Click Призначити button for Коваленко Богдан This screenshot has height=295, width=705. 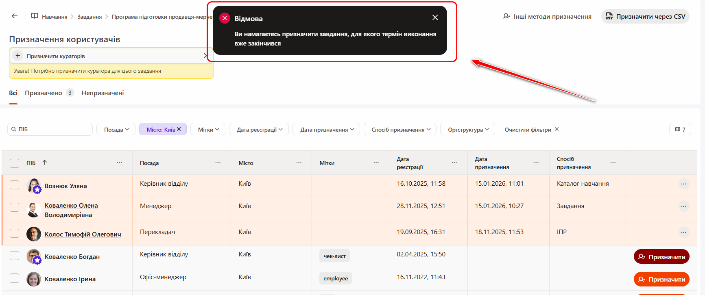click(x=661, y=257)
